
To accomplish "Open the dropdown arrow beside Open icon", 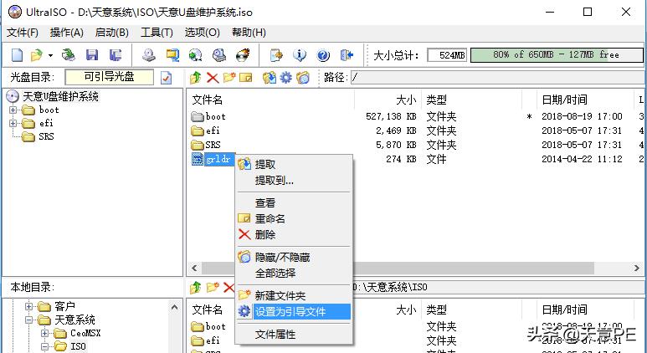I will [x=50, y=55].
